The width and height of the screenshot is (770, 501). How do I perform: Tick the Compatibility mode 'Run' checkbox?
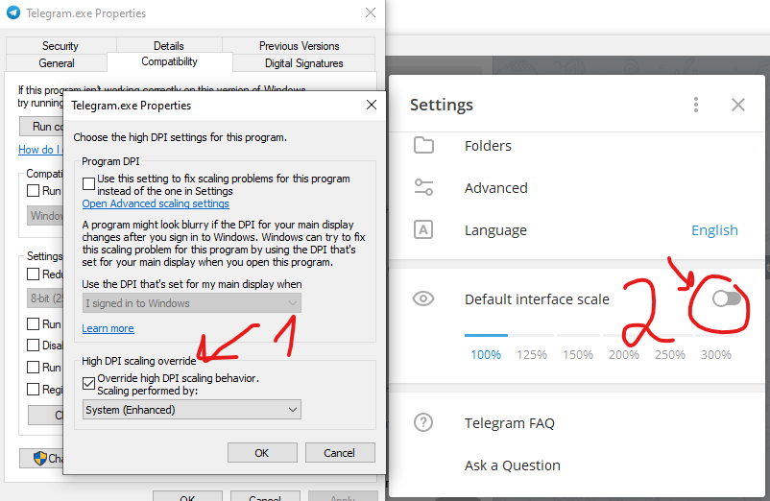(33, 190)
